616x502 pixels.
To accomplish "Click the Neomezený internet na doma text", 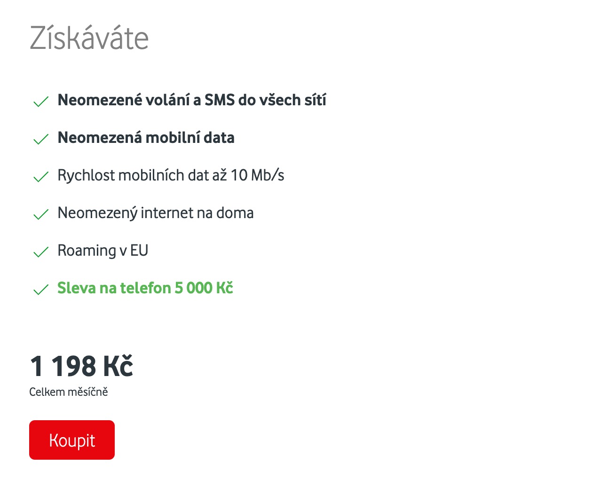I will (155, 213).
